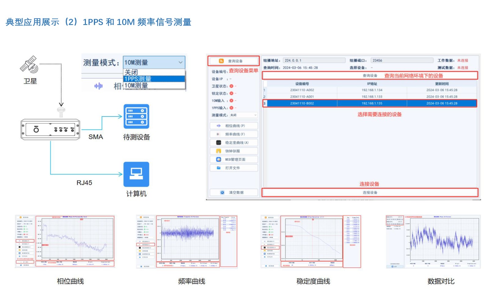Click the 组播地址 field showing 224.0.0.1
The width and height of the screenshot is (489, 299).
[x=314, y=61]
